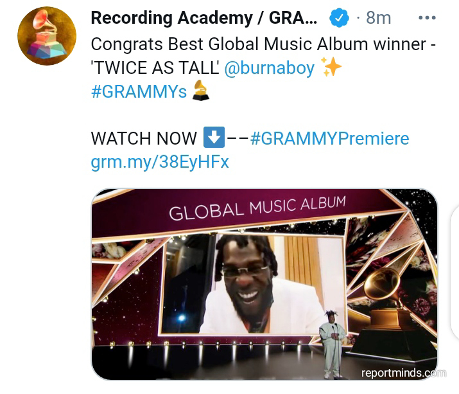459x394 pixels.
Task: Open the Recording Academy profile avatar
Action: point(47,36)
